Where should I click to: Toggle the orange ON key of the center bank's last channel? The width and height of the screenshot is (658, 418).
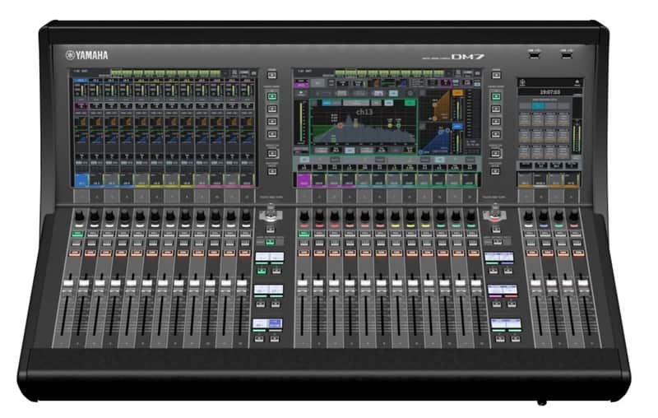point(473,253)
